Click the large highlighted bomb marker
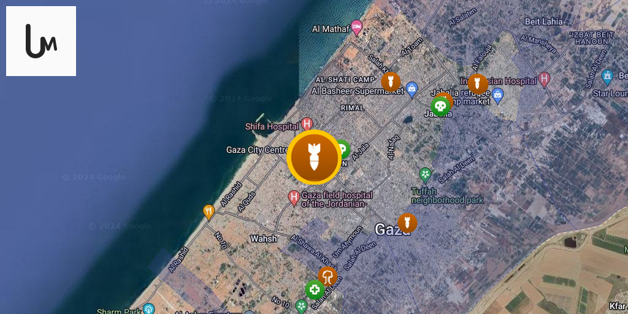 (314, 158)
